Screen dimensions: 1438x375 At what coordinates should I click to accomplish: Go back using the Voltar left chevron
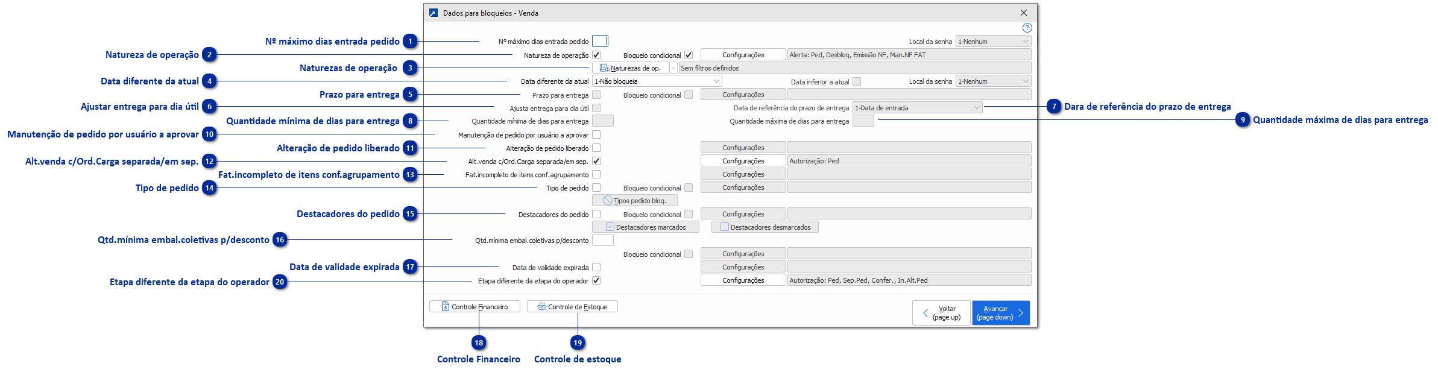coord(926,313)
